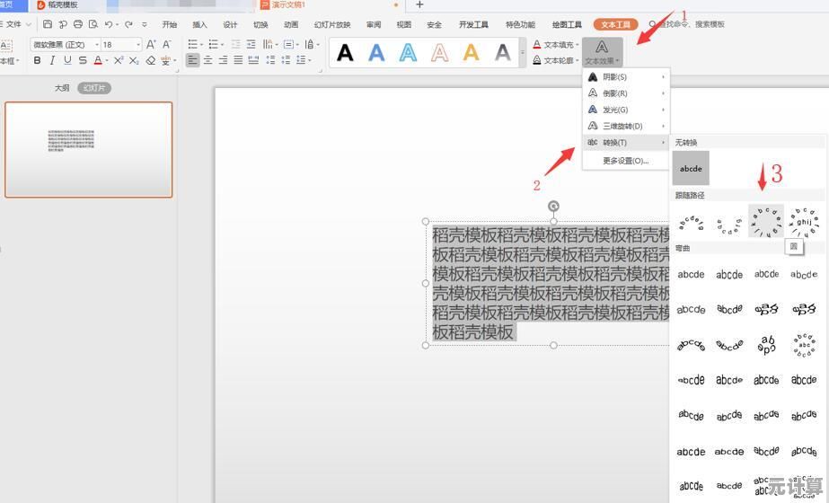
Task: Select the slide 1 thumbnail
Action: coord(89,149)
